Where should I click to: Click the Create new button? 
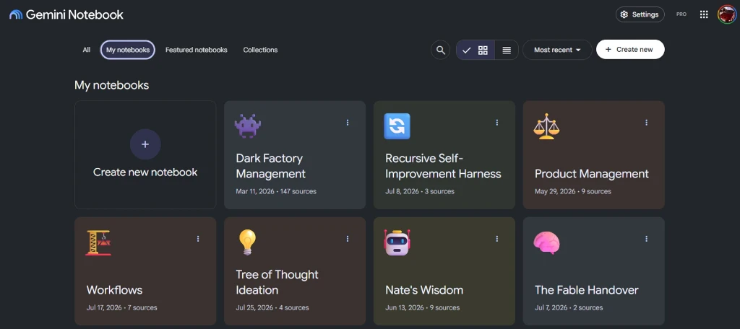[x=630, y=50]
